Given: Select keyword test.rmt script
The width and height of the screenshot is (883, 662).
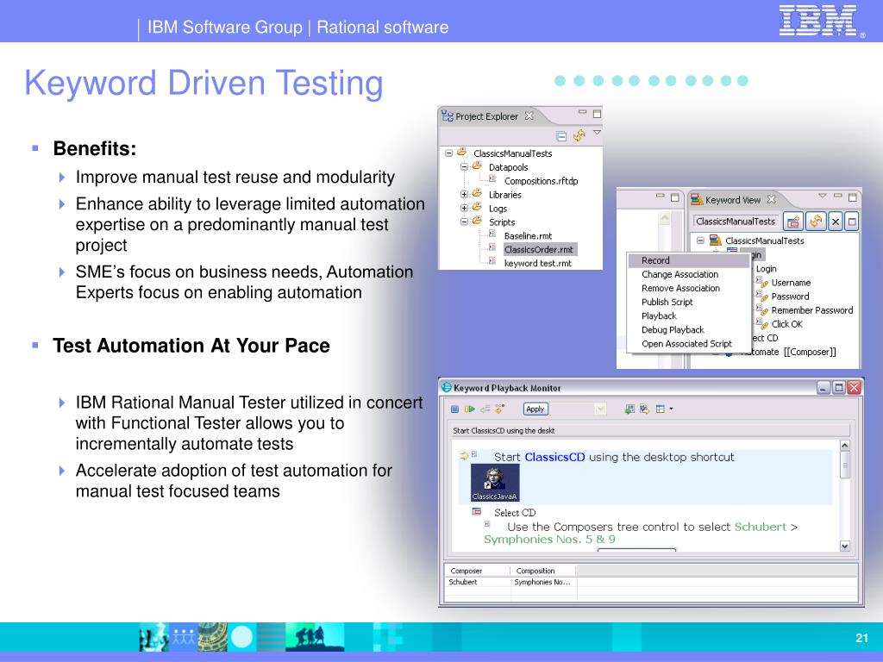Looking at the screenshot, I should tap(537, 263).
